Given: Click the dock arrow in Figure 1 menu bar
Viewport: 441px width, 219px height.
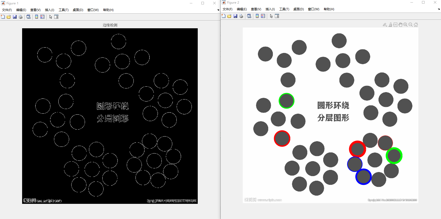Looking at the screenshot, I should coord(218,10).
